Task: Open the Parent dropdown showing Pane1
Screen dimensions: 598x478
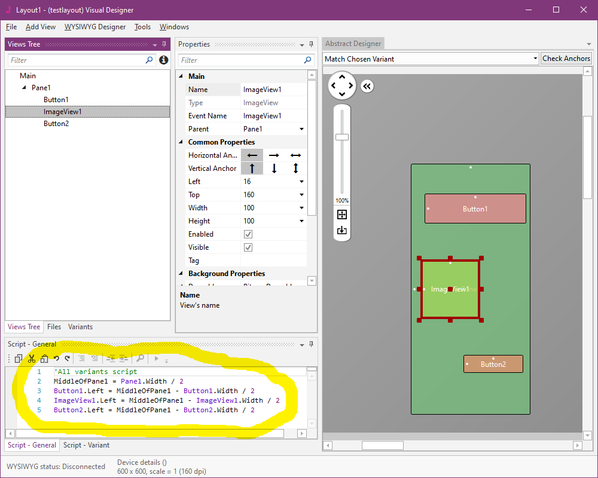Action: [x=301, y=129]
